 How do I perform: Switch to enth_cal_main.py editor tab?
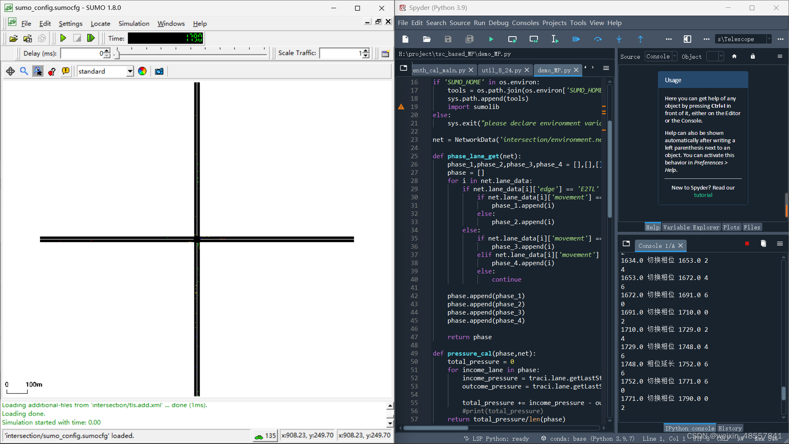pos(439,70)
